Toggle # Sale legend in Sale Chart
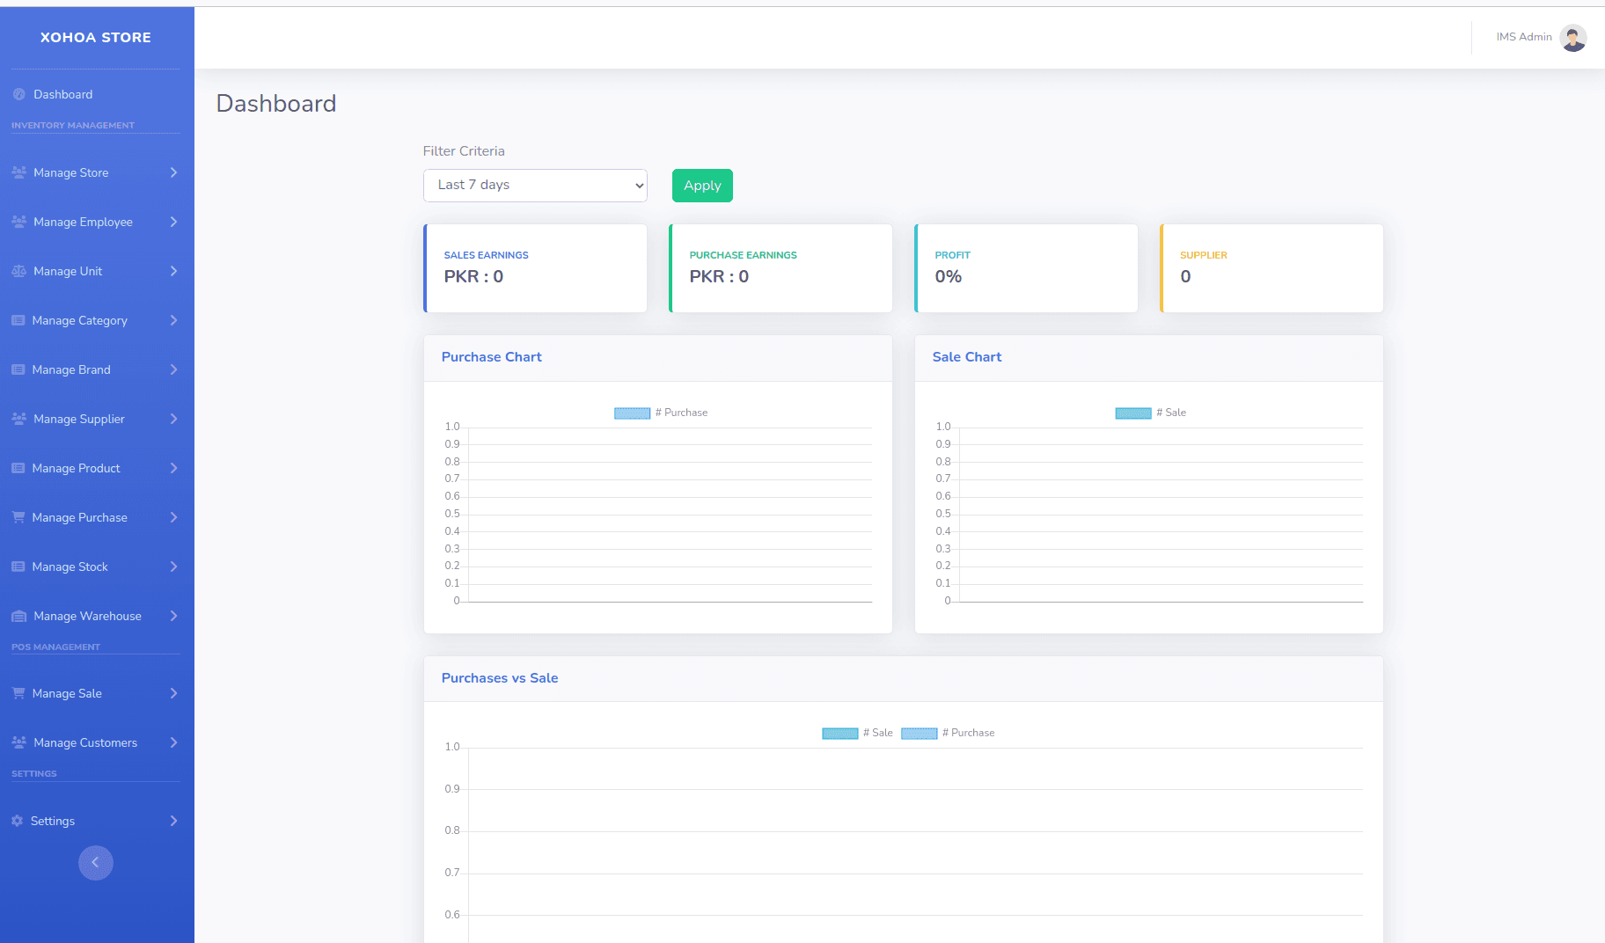 coord(1150,413)
